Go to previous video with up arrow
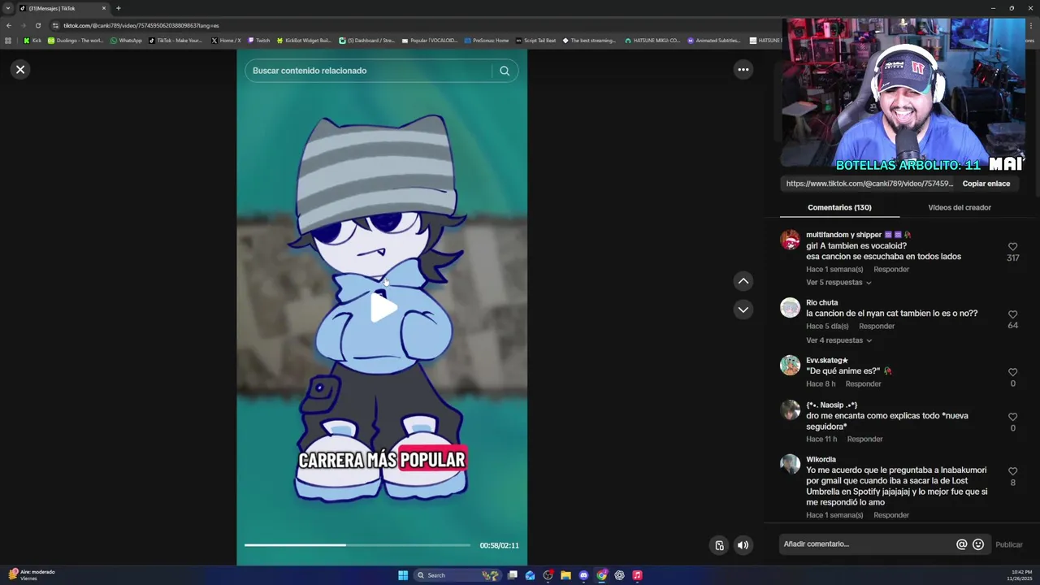Screen dimensions: 1040x585 pos(743,281)
